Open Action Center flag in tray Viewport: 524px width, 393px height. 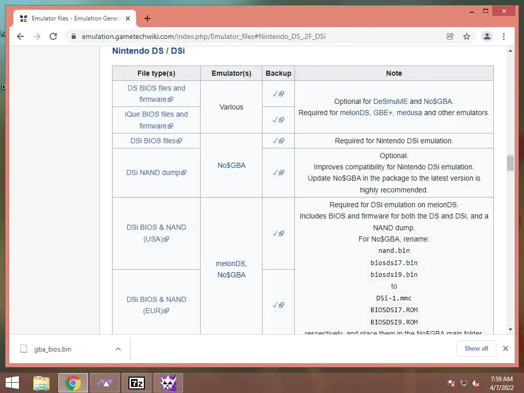coord(451,383)
